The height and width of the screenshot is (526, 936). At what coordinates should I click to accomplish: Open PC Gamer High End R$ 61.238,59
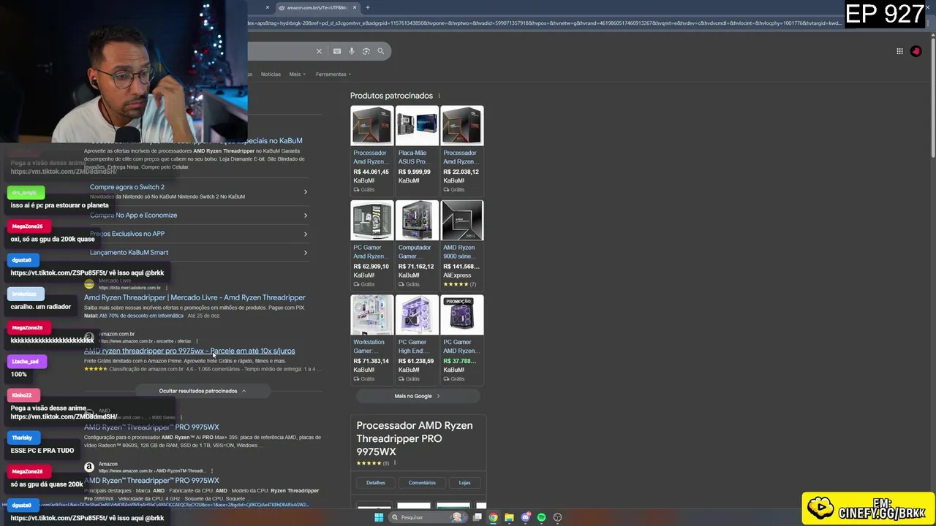tap(417, 339)
